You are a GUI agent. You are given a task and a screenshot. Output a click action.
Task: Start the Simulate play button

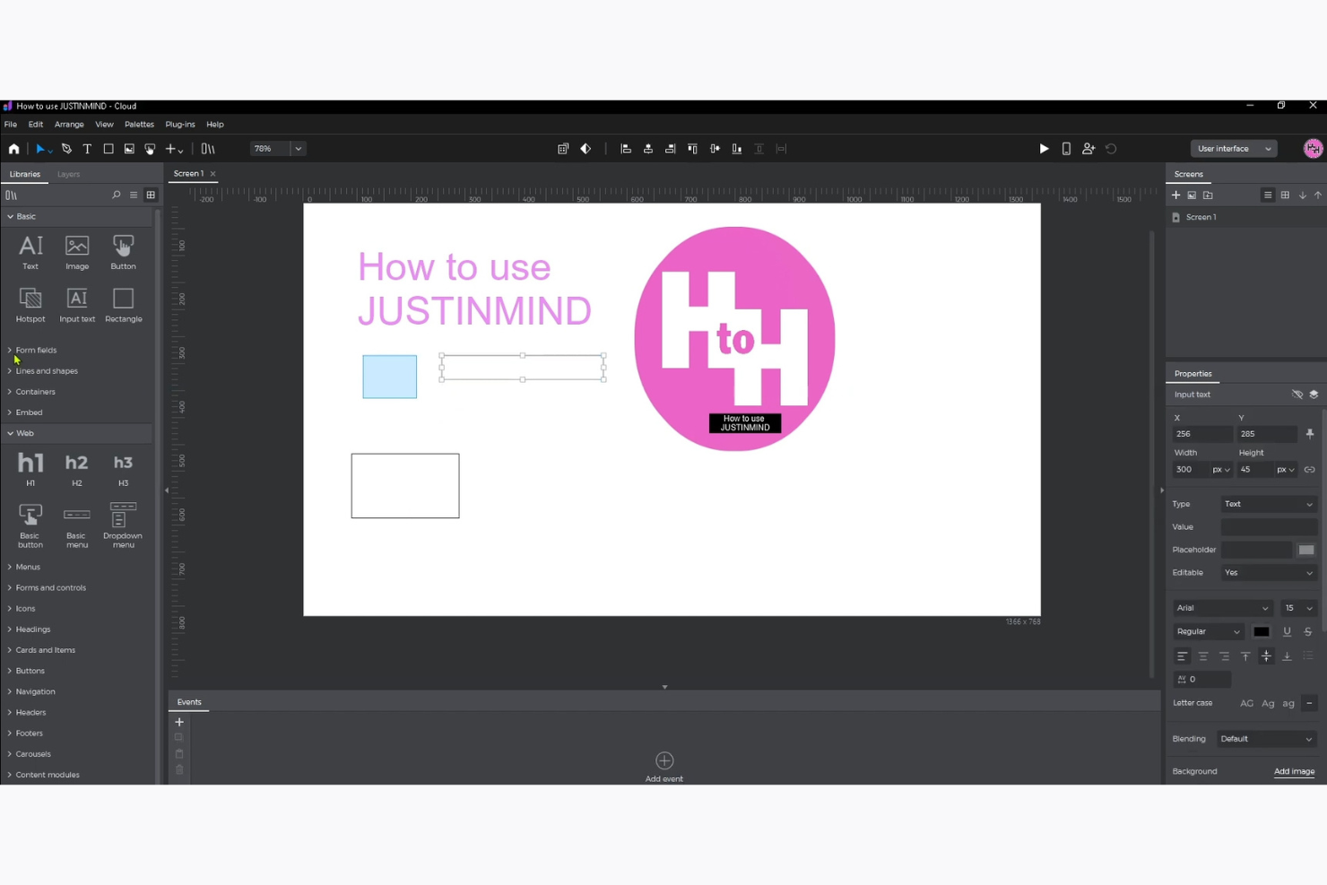coord(1044,149)
